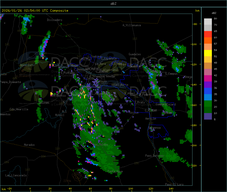This screenshot has height=192, width=227.
Task: Click the -100 km vertical axis tick
Action: [194, 44]
